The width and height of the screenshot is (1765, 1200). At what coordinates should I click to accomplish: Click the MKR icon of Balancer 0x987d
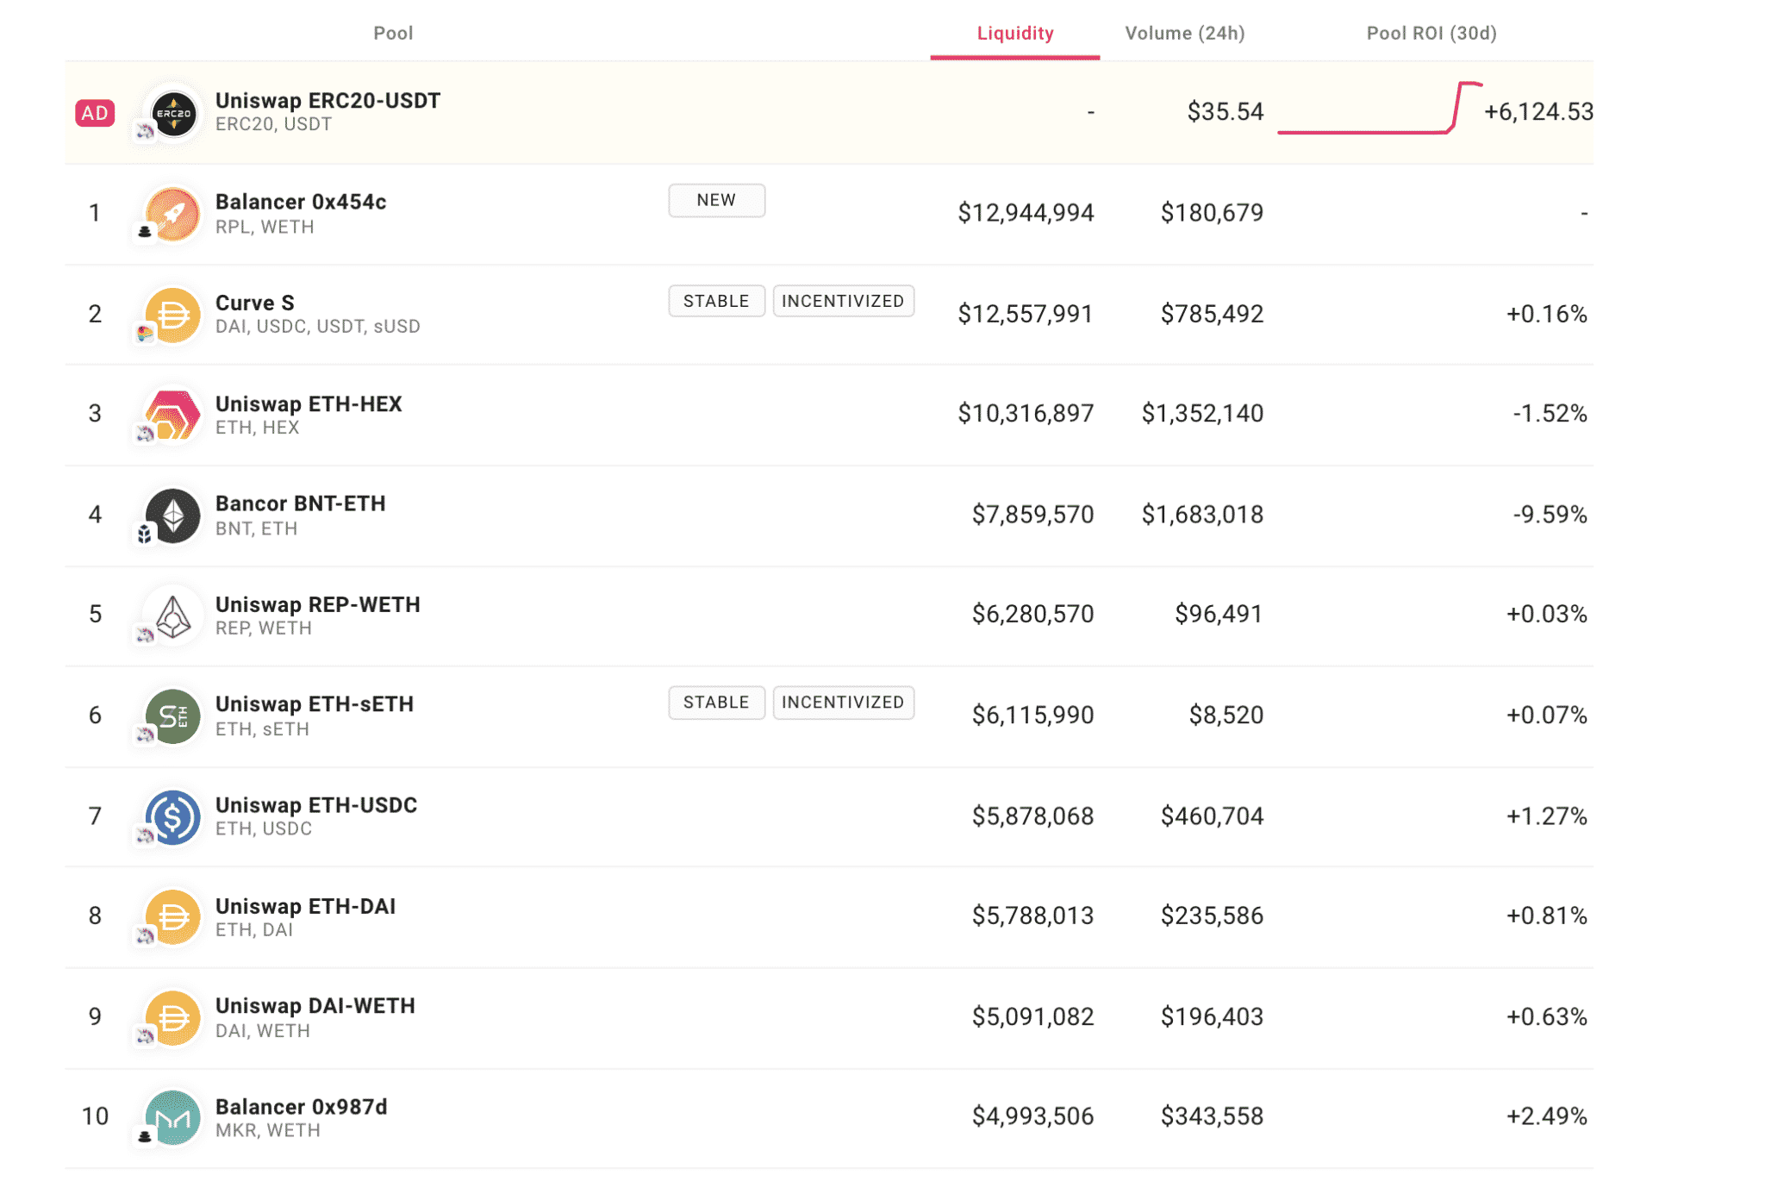[173, 1118]
